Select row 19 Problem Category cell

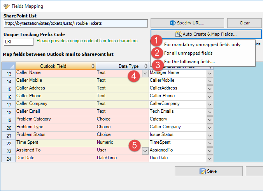click(56, 119)
